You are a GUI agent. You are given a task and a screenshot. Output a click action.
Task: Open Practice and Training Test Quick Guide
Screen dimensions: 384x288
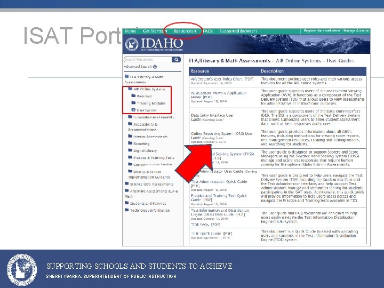219,198
